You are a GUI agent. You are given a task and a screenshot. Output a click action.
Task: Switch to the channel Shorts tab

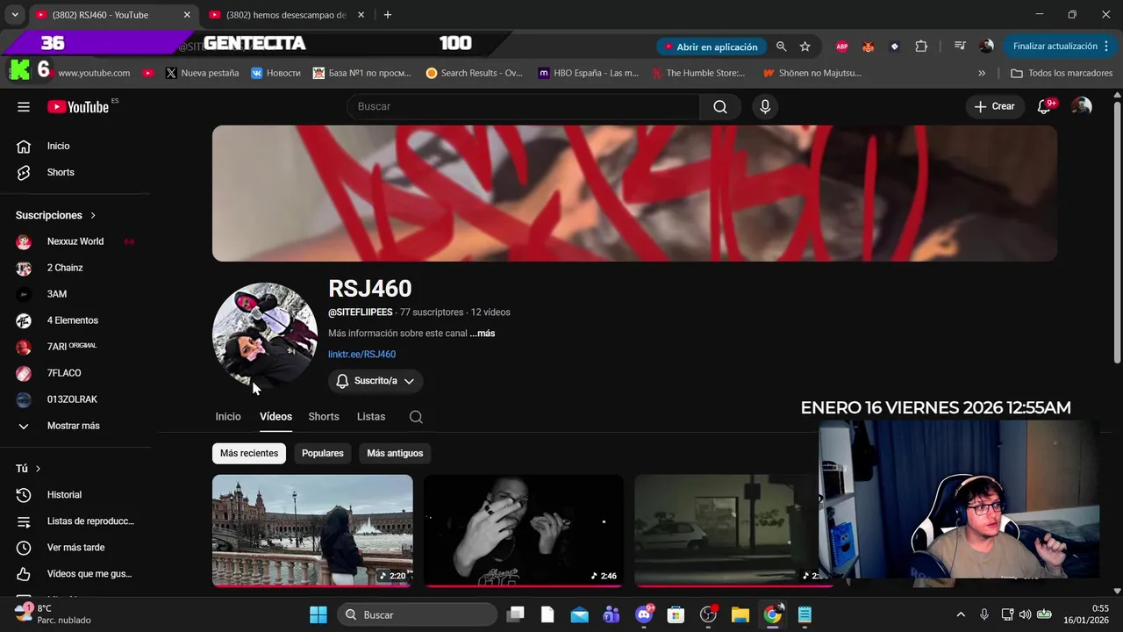tap(324, 417)
